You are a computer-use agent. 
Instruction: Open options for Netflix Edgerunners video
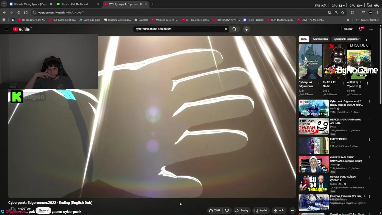click(369, 102)
